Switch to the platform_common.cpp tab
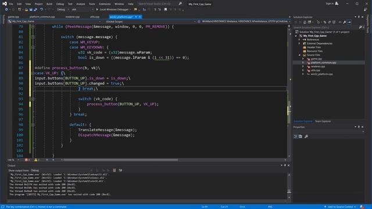The width and height of the screenshot is (372, 209). tap(42, 17)
